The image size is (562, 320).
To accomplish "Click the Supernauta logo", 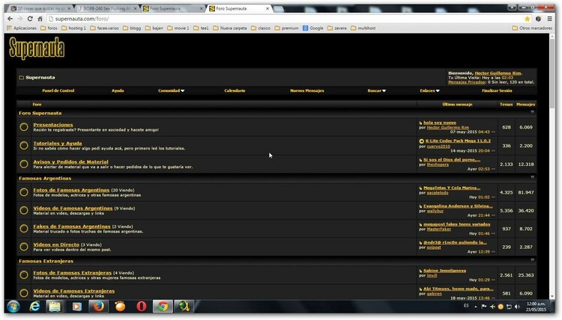I will point(37,49).
